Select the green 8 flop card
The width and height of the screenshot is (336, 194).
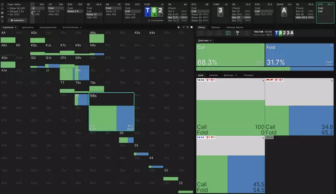click(x=154, y=12)
